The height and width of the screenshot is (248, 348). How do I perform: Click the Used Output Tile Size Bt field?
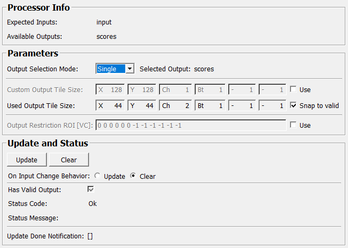coord(210,105)
